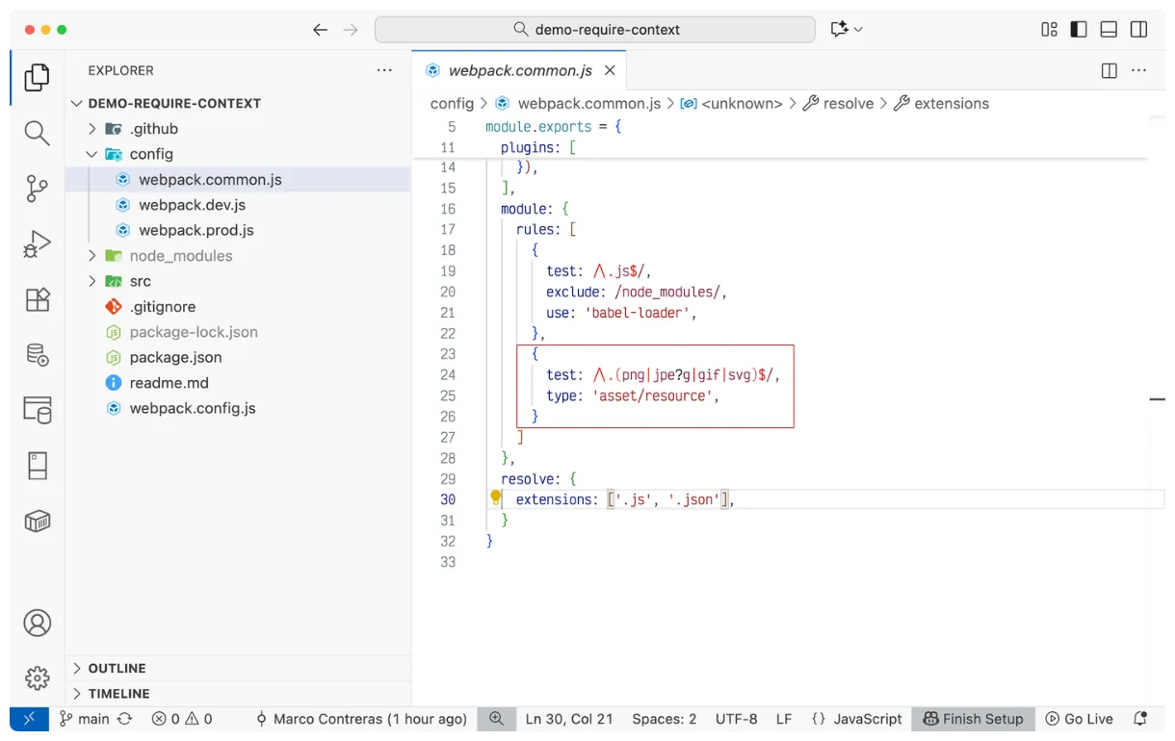This screenshot has width=1175, height=741.
Task: Open the Manage gear settings
Action: click(x=37, y=677)
